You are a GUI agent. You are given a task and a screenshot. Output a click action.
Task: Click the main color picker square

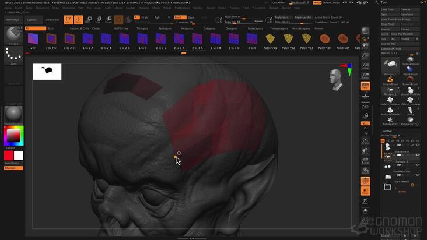coord(13,135)
